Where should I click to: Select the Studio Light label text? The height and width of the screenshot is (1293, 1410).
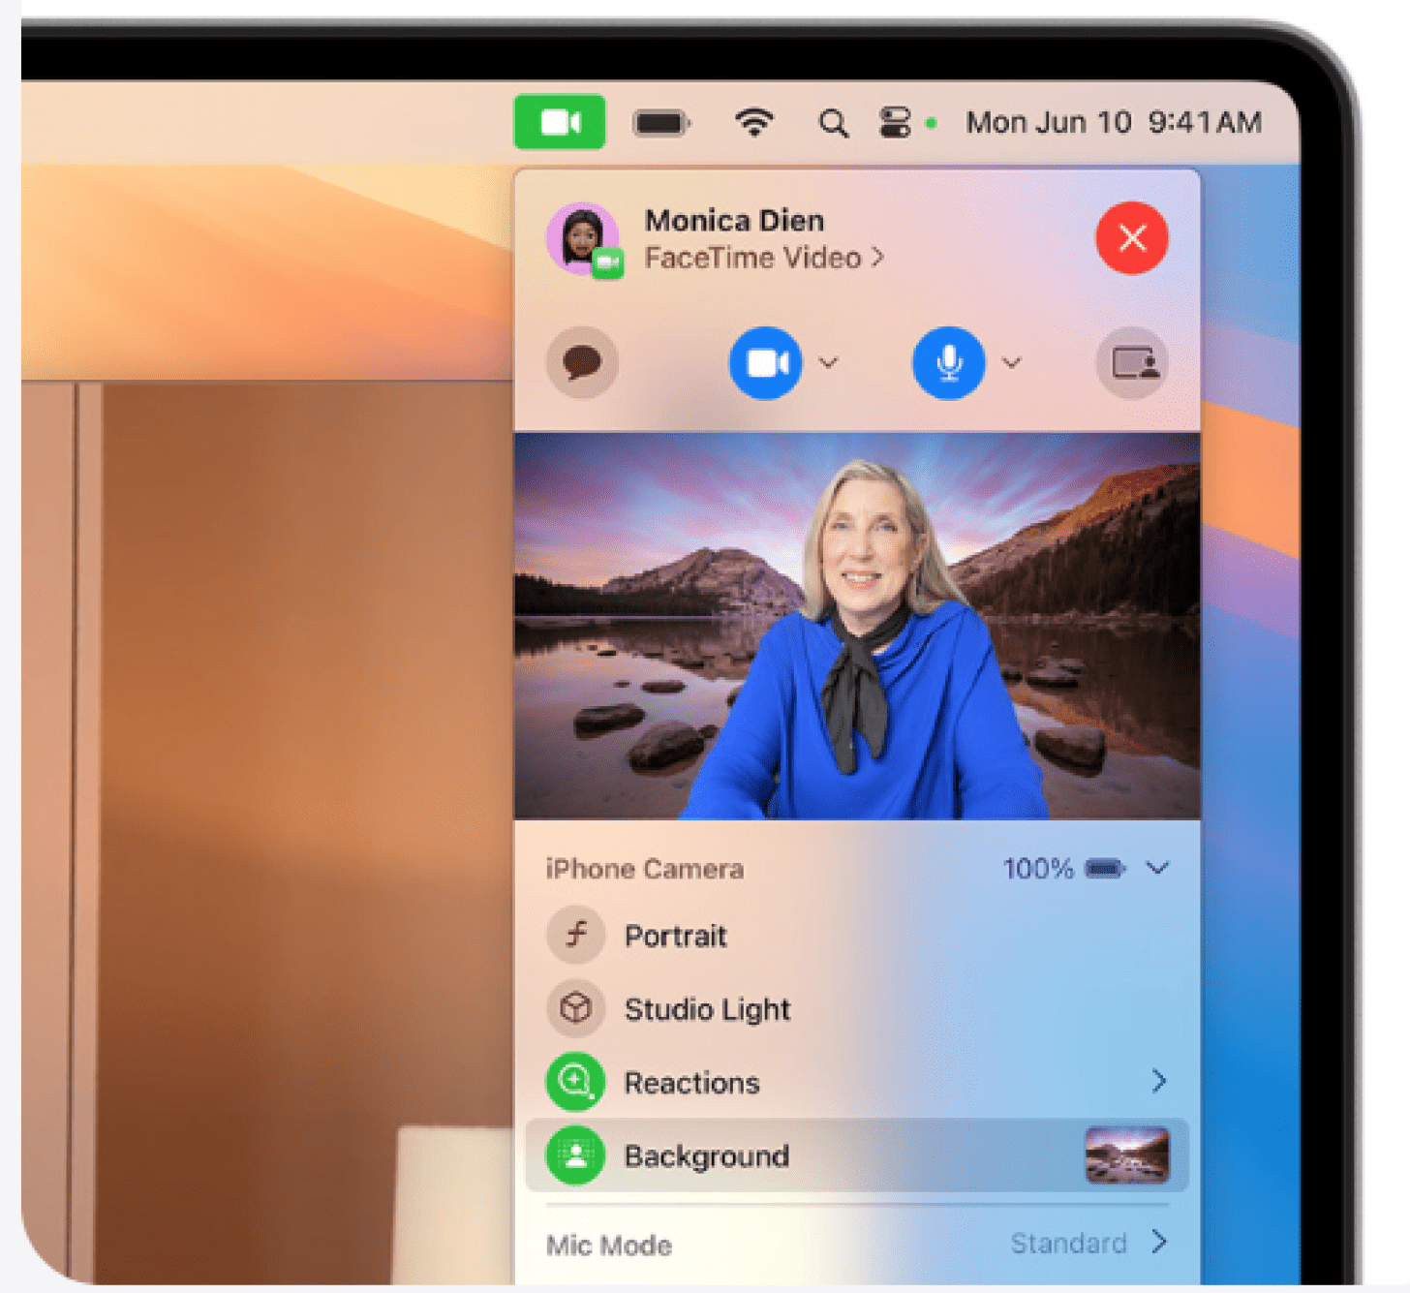708,1009
